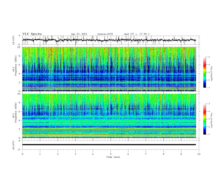Click the "-3" value on ch.2 colorbar

click(x=209, y=104)
